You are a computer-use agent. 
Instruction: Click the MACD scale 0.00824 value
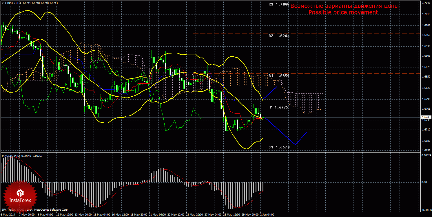click(x=425, y=156)
